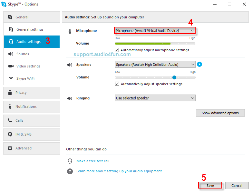Click the question mark help icon
252x193 pixels.
70,171
